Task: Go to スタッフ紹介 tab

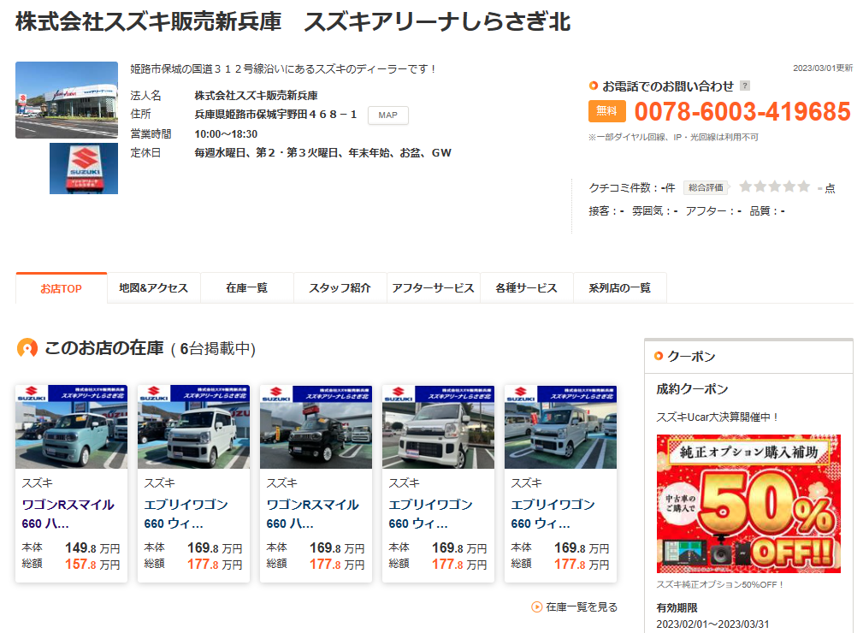Action: tap(340, 288)
